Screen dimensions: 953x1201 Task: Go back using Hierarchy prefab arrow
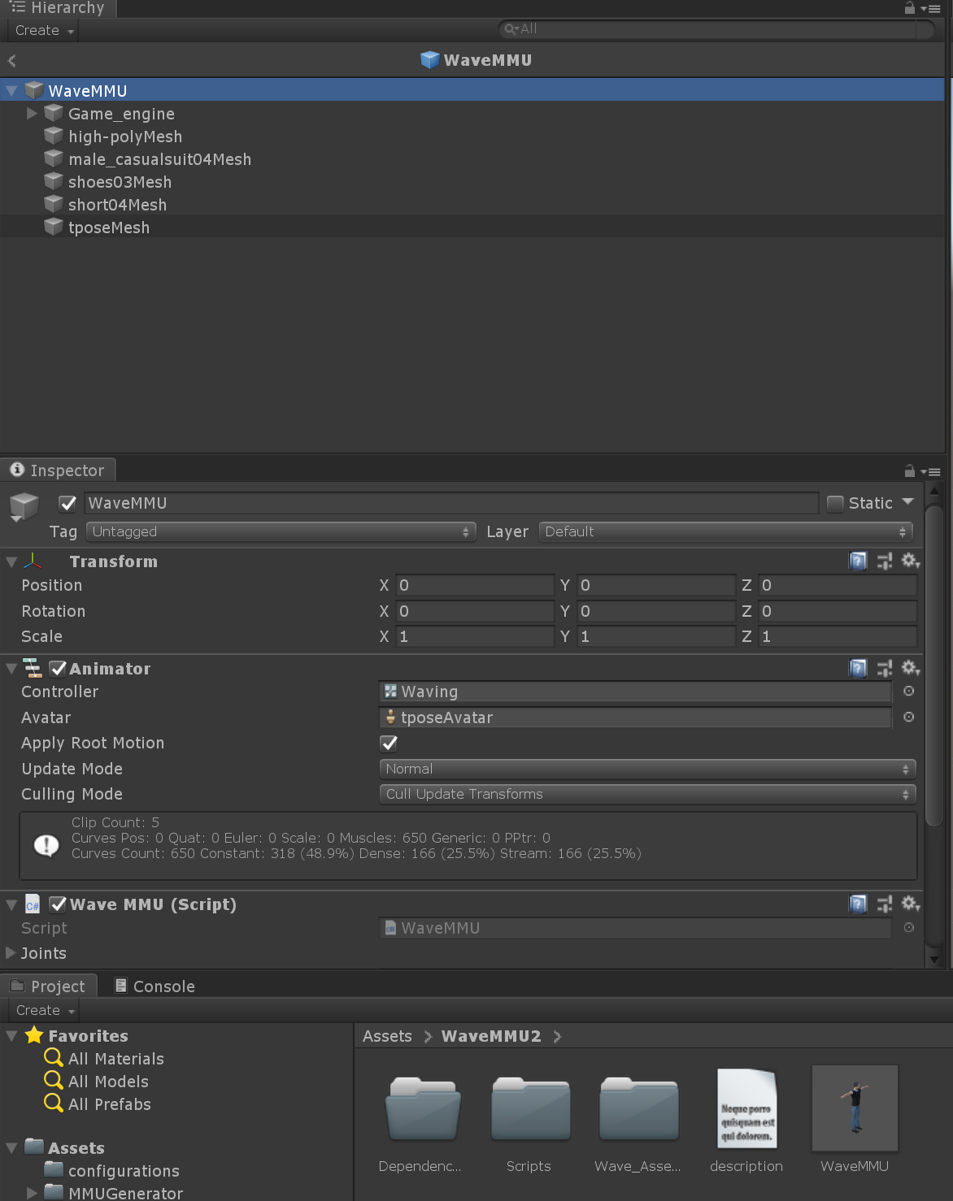12,61
